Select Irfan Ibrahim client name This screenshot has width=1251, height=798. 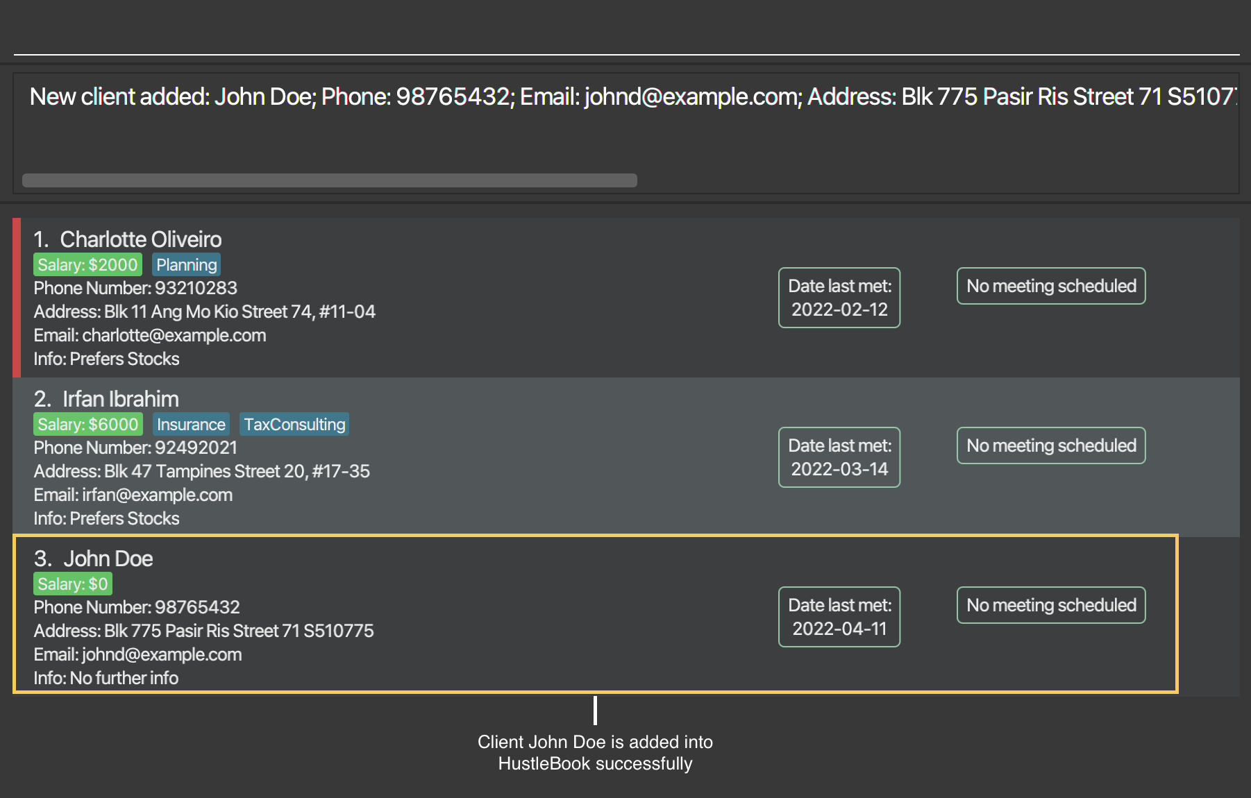tap(121, 399)
